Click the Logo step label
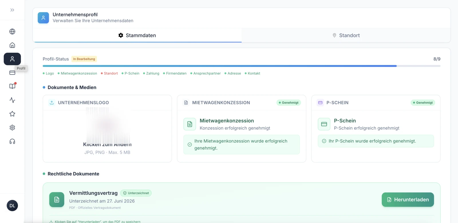Image resolution: width=458 pixels, height=223 pixels. (x=48, y=73)
